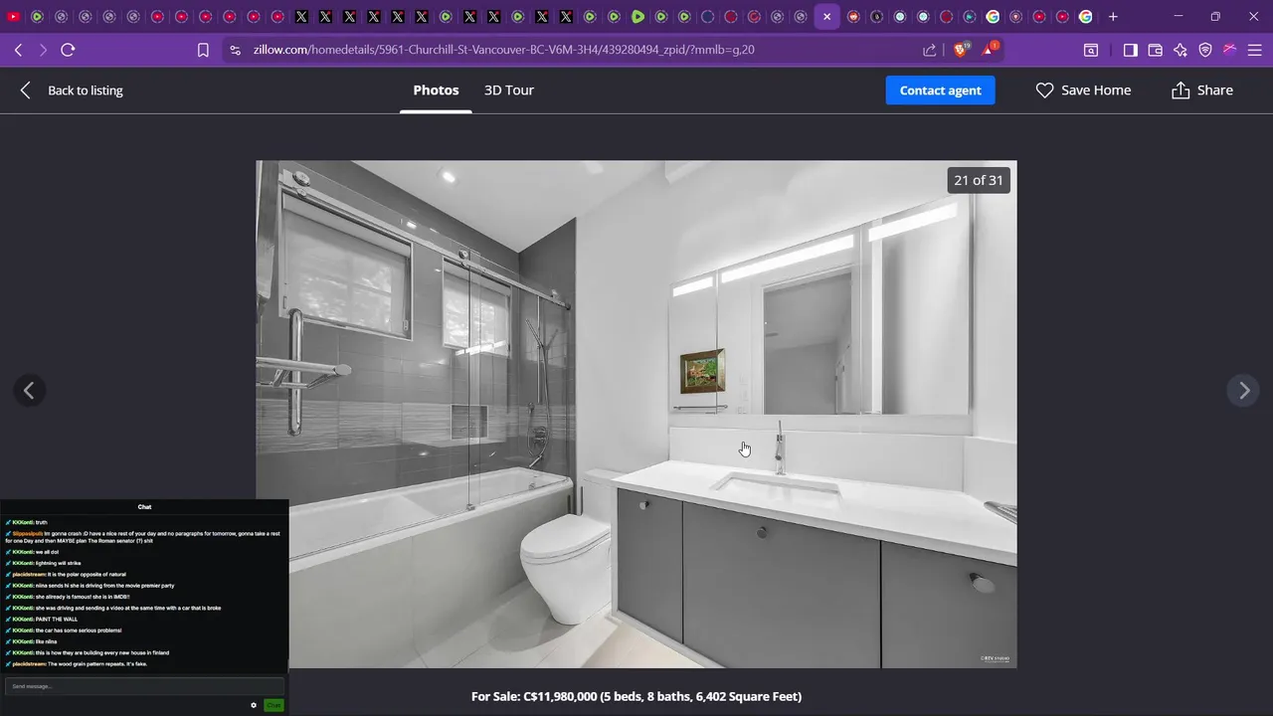The height and width of the screenshot is (716, 1273).
Task: Click chat message 'truth'
Action: point(41,522)
